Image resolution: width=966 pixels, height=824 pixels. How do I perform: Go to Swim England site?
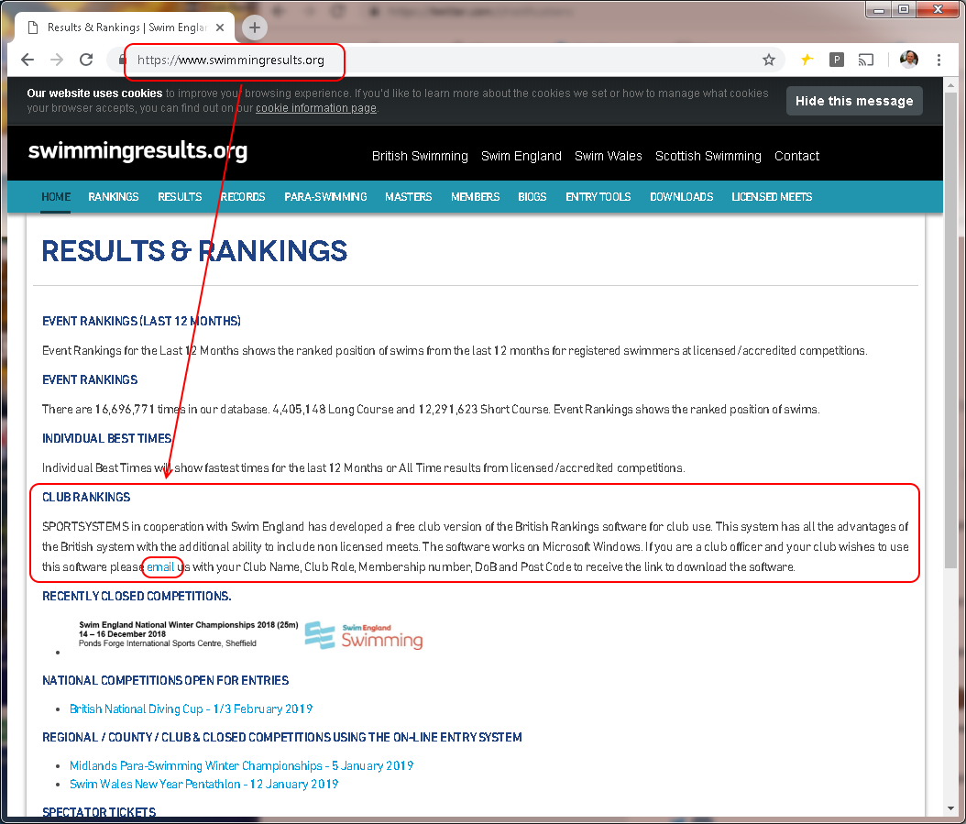click(521, 156)
